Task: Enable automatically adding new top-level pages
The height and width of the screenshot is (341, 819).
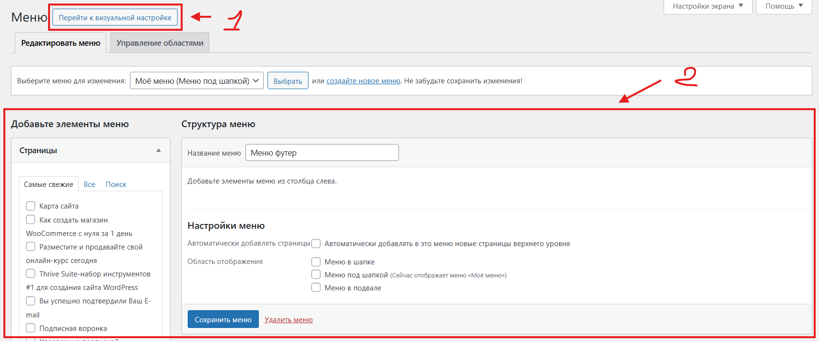Action: [316, 244]
